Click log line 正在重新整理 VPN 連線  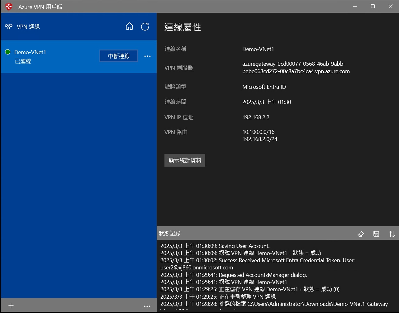coord(218,296)
